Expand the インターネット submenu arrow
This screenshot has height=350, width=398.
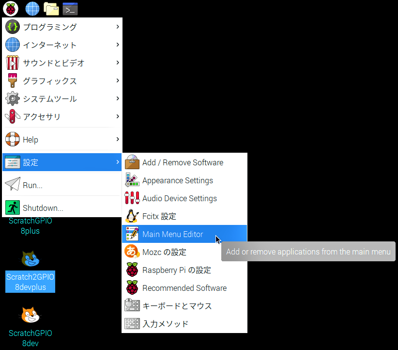[118, 45]
